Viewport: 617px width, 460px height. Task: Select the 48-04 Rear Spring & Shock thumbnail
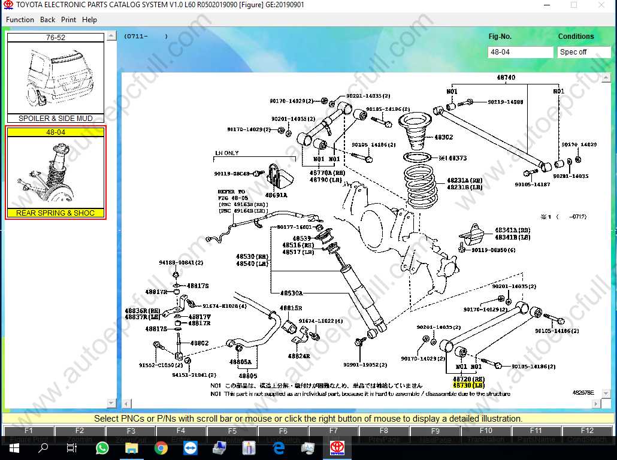coord(56,172)
